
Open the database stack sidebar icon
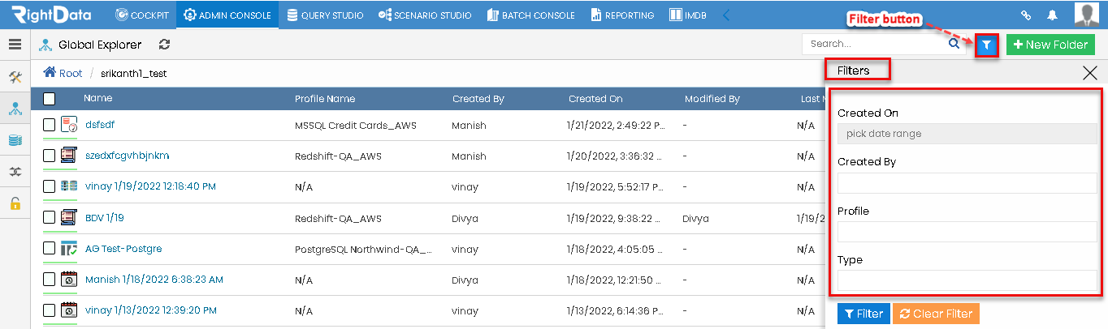pyautogui.click(x=15, y=140)
